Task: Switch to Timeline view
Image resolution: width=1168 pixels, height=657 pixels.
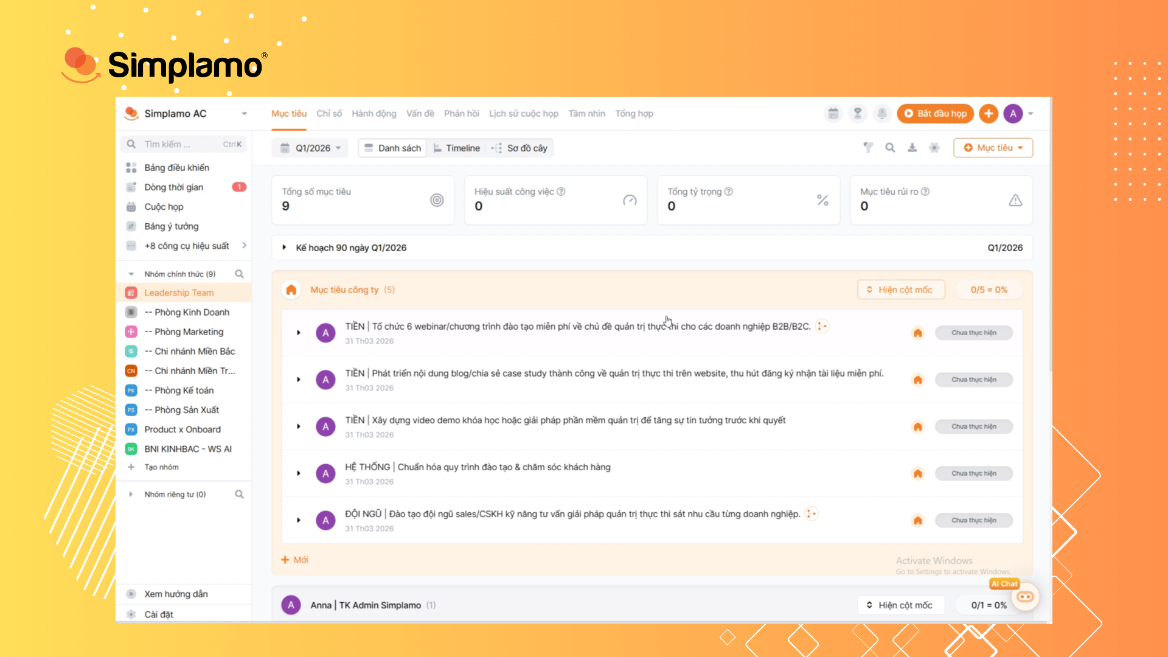Action: click(x=456, y=148)
